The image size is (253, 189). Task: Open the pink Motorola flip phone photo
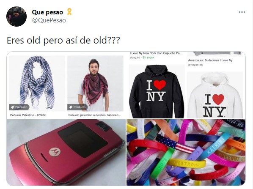tap(66, 152)
